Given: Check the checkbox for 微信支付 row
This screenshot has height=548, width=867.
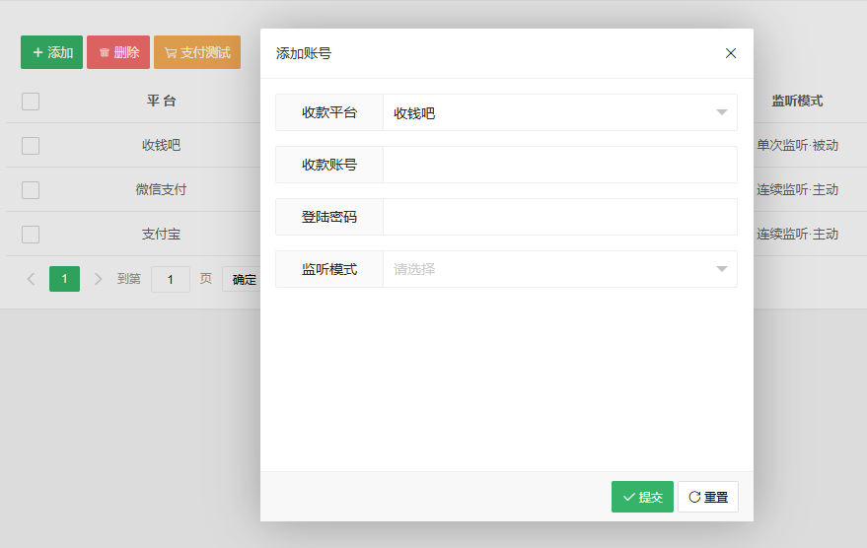Looking at the screenshot, I should point(31,189).
